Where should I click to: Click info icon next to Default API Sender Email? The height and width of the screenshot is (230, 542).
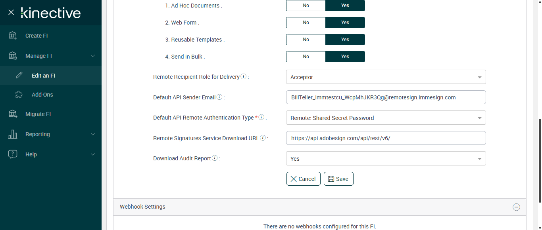219,97
